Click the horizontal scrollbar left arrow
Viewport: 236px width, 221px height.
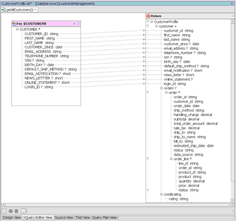[x=4, y=205]
